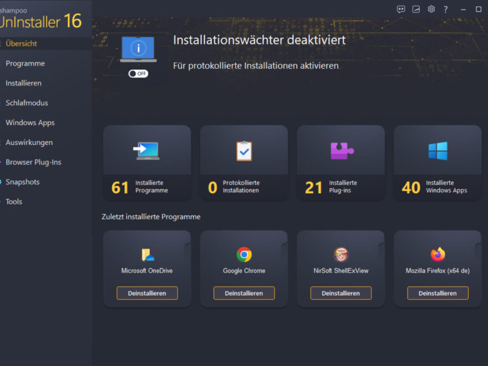Open help via the question mark icon
The width and height of the screenshot is (488, 366).
pos(446,9)
